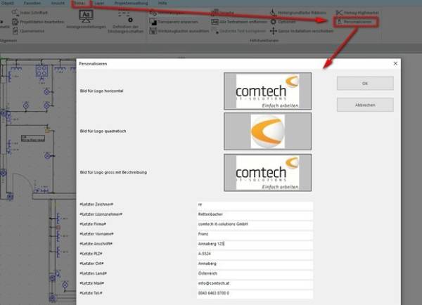The width and height of the screenshot is (422, 305).
Task: Click the Letzter Lizenznehmer field with Rettenbacher
Action: click(x=255, y=214)
